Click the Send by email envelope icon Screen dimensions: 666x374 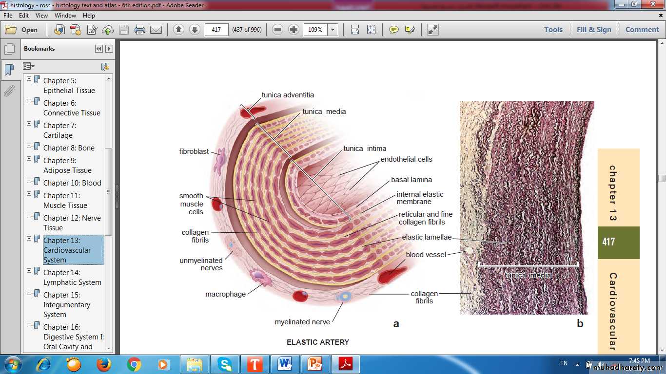click(156, 30)
